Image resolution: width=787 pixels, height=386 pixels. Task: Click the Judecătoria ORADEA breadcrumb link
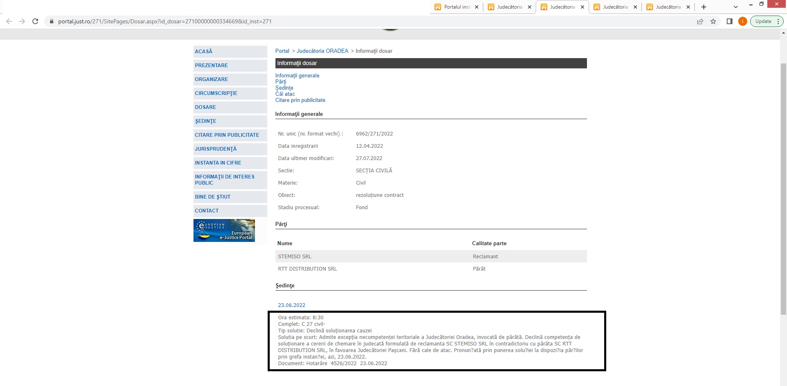tap(322, 51)
